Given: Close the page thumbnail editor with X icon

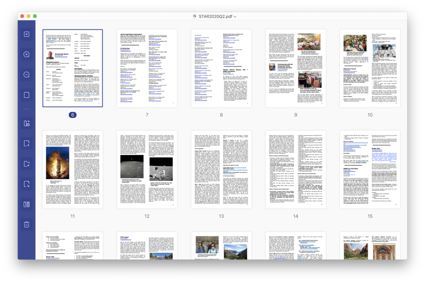Looking at the screenshot, I should click(x=26, y=34).
